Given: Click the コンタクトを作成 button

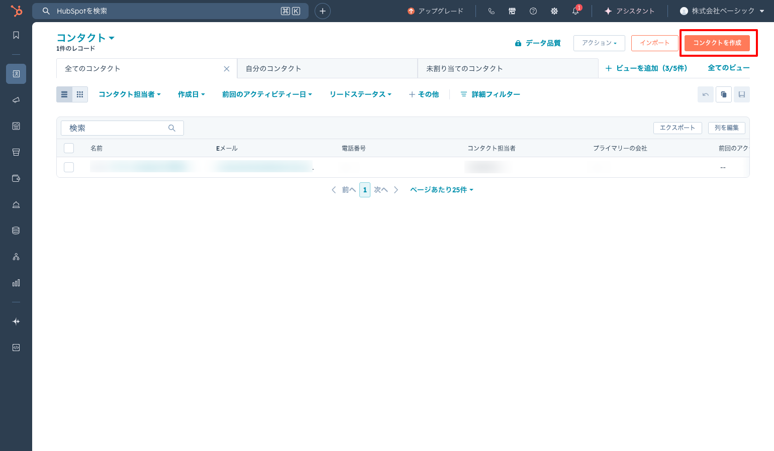Looking at the screenshot, I should 717,43.
